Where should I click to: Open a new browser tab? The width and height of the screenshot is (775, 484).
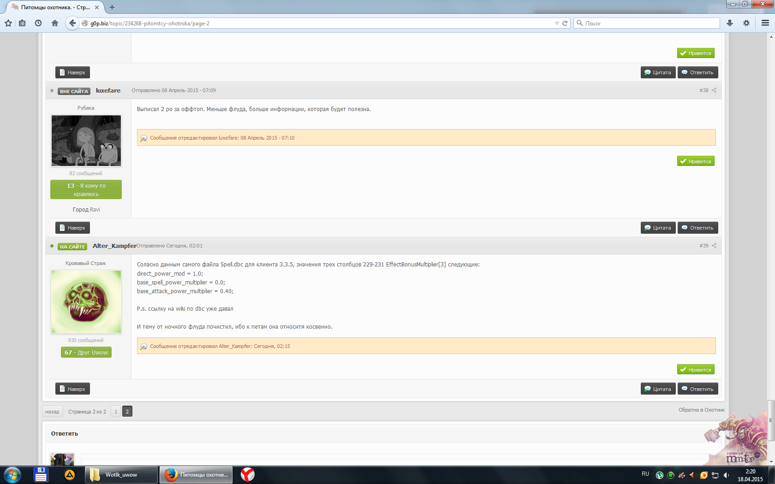[112, 7]
